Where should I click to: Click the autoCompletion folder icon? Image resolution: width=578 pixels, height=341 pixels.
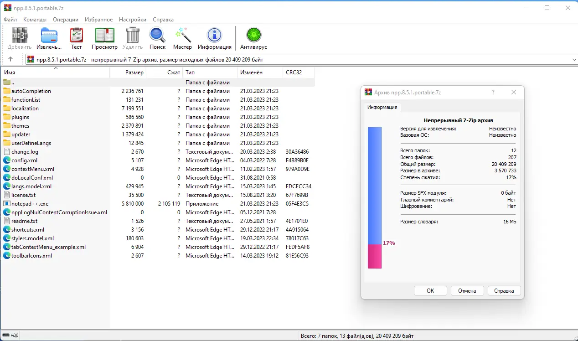click(7, 91)
